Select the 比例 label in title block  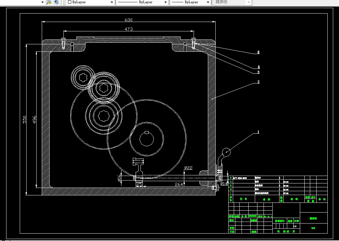click(x=296, y=221)
